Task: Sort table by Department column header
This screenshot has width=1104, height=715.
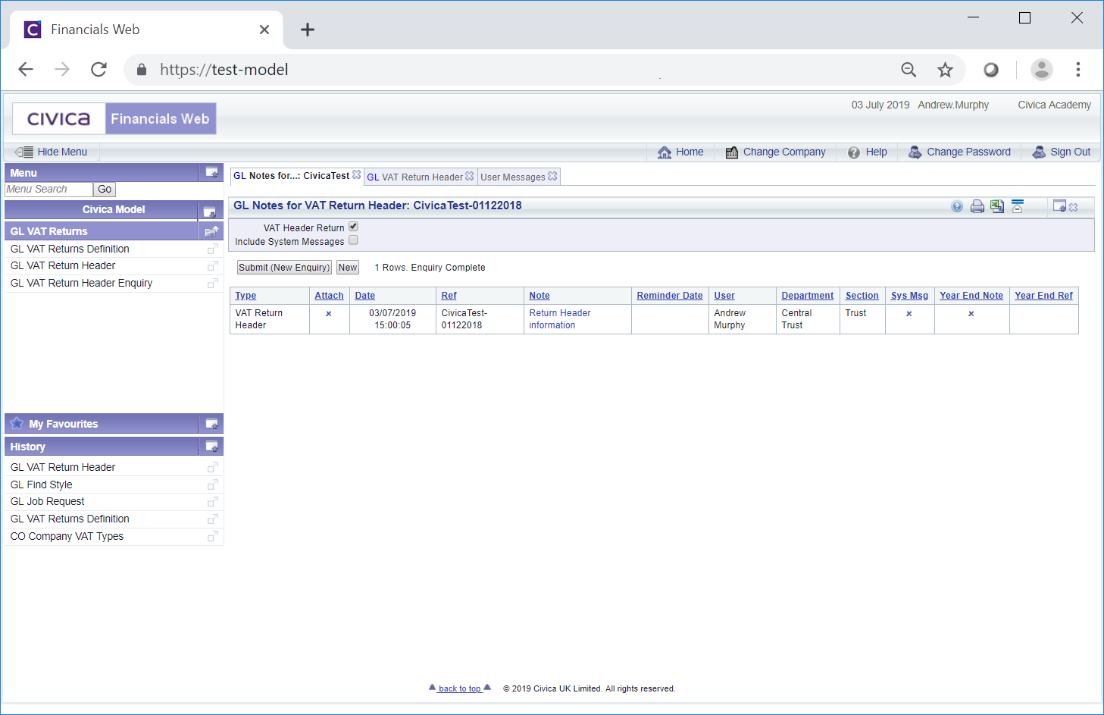Action: point(808,296)
